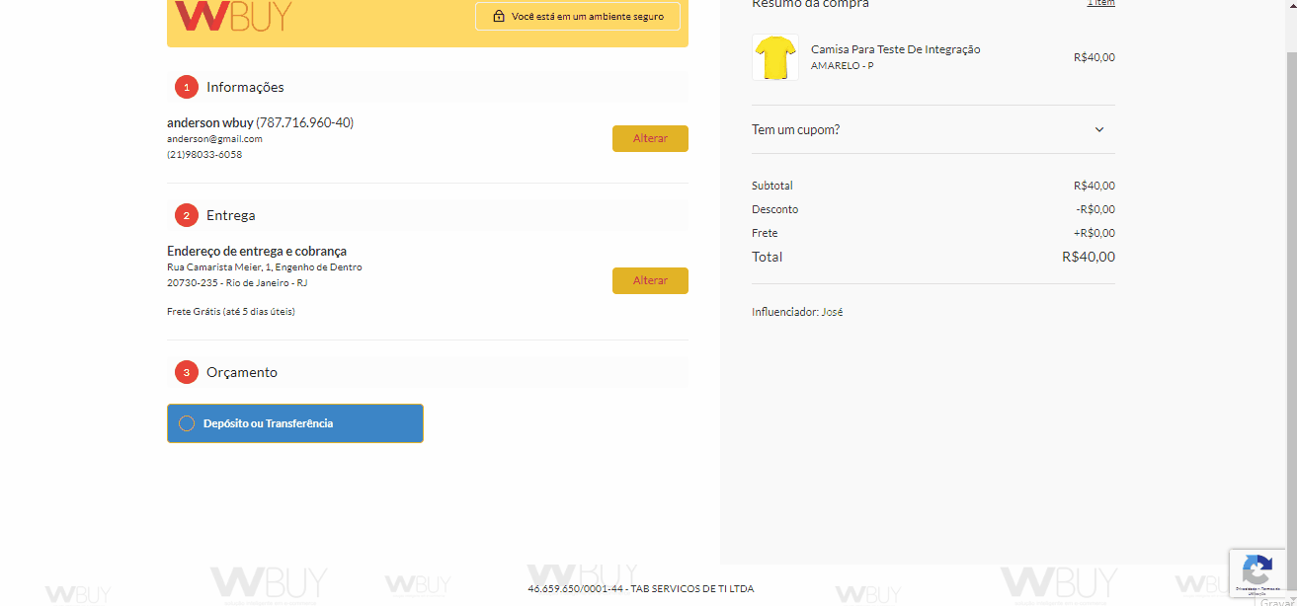The height and width of the screenshot is (606, 1297).
Task: Click the red step 1 circle icon
Action: point(187,88)
